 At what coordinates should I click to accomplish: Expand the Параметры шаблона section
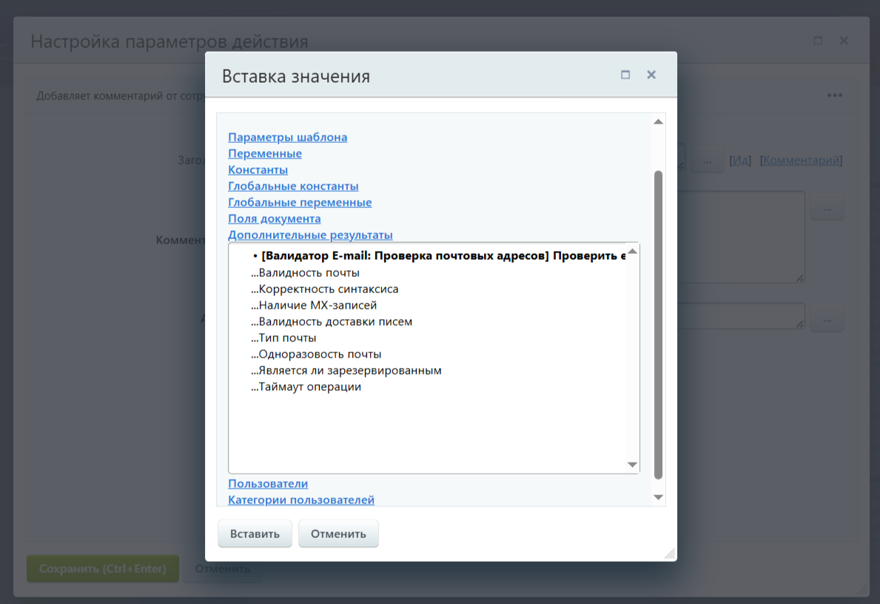coord(287,138)
